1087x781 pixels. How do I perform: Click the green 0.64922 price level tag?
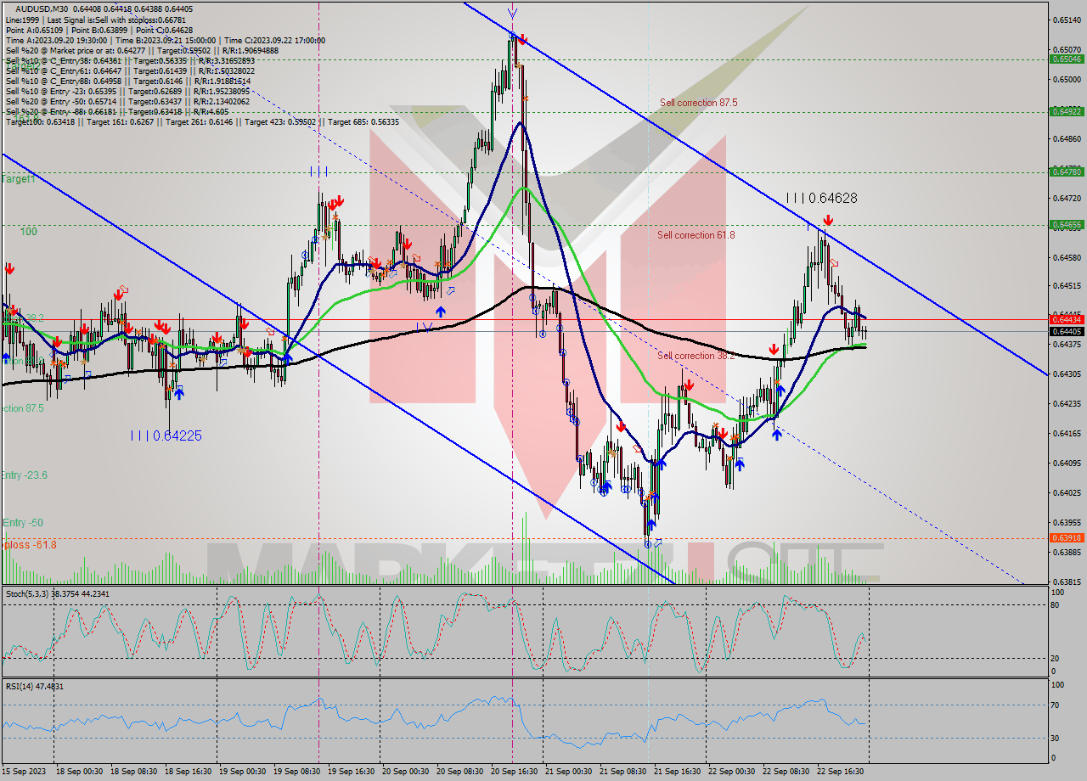pos(1067,111)
